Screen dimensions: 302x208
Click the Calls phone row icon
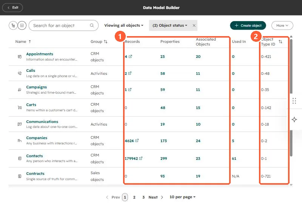[x=20, y=73]
